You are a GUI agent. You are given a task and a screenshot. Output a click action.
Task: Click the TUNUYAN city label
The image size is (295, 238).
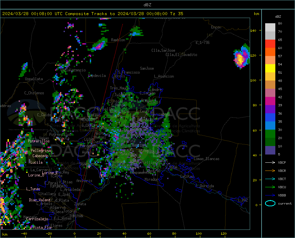[76, 216]
